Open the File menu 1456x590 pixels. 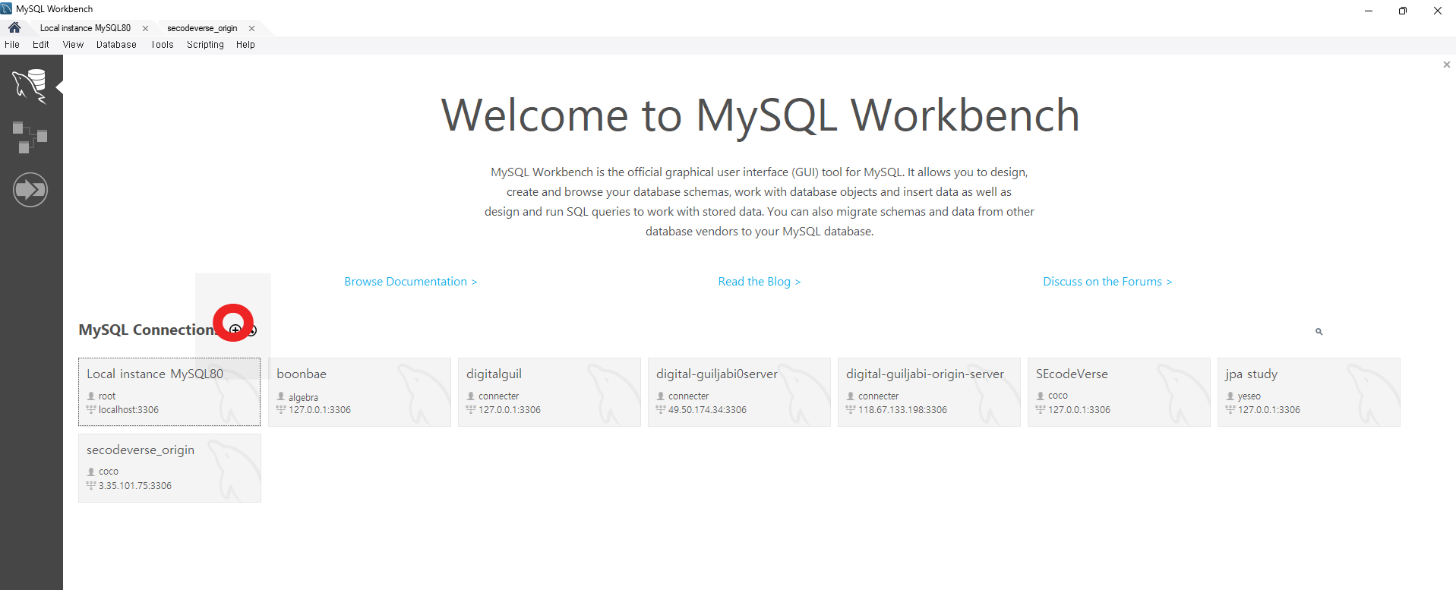click(x=12, y=45)
